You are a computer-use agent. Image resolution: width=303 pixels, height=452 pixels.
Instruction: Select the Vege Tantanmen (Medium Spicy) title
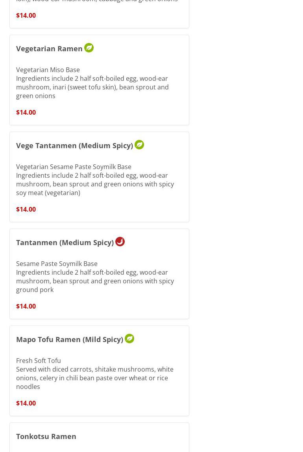click(74, 145)
